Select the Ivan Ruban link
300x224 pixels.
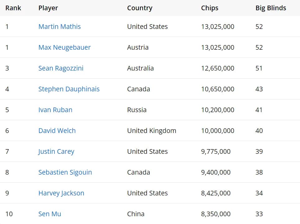click(55, 110)
